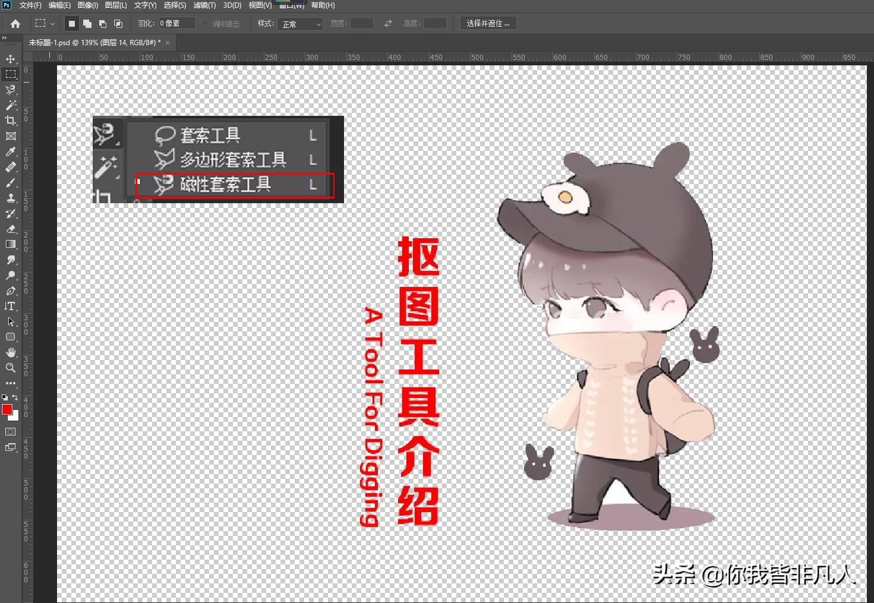Expand the hidden tools menu with ellipsis
874x603 pixels.
tap(10, 383)
